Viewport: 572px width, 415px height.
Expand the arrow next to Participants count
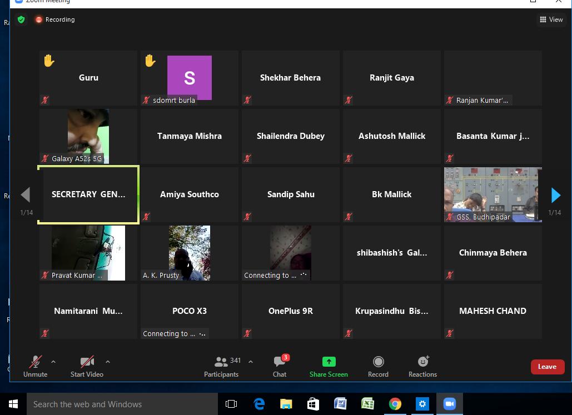pos(251,362)
